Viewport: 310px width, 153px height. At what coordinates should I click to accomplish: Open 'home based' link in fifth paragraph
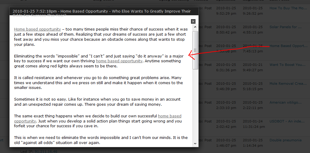point(170,116)
